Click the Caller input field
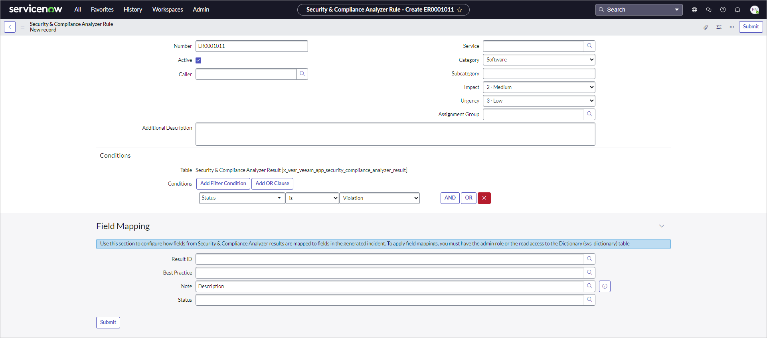Viewport: 767px width, 338px height. [246, 74]
